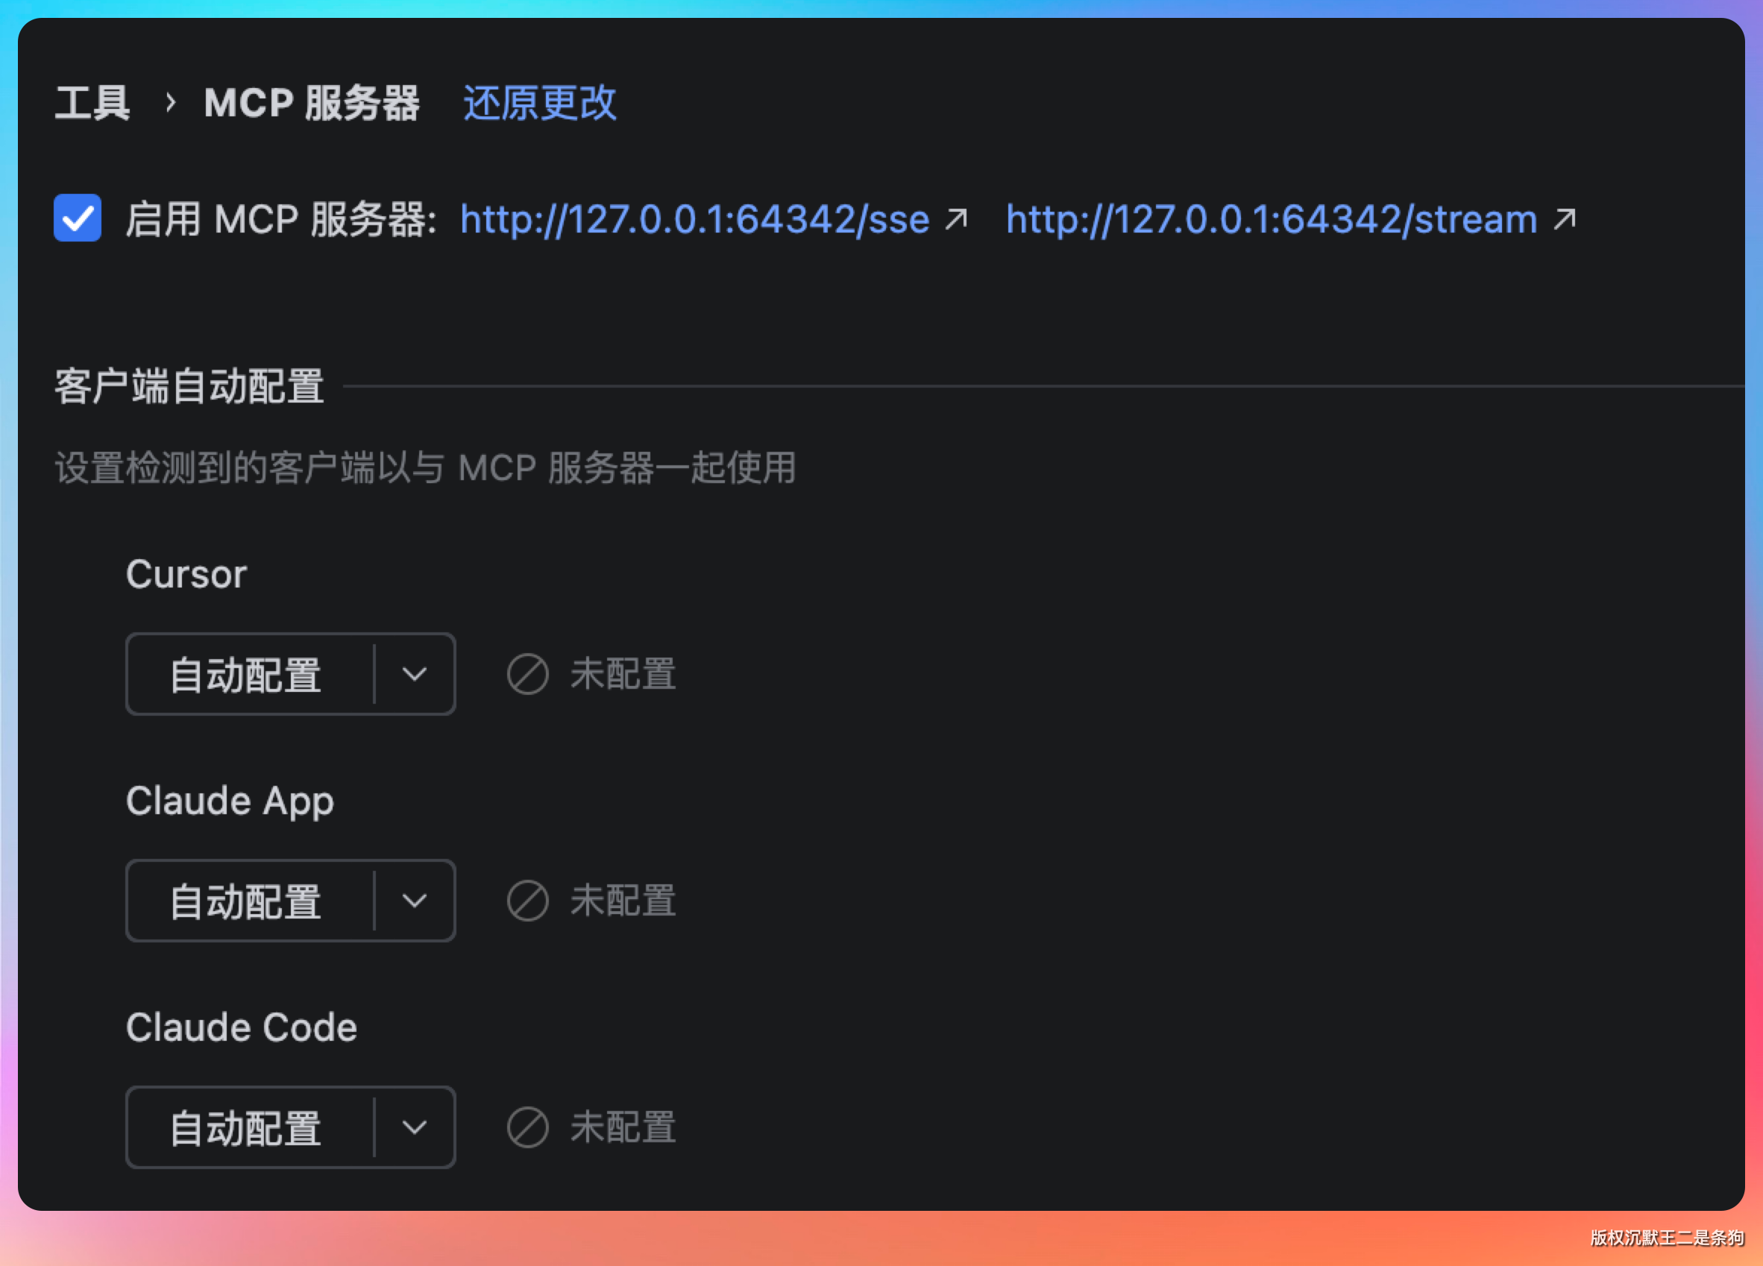Click 还原更改 to revert changes
This screenshot has width=1763, height=1266.
539,103
